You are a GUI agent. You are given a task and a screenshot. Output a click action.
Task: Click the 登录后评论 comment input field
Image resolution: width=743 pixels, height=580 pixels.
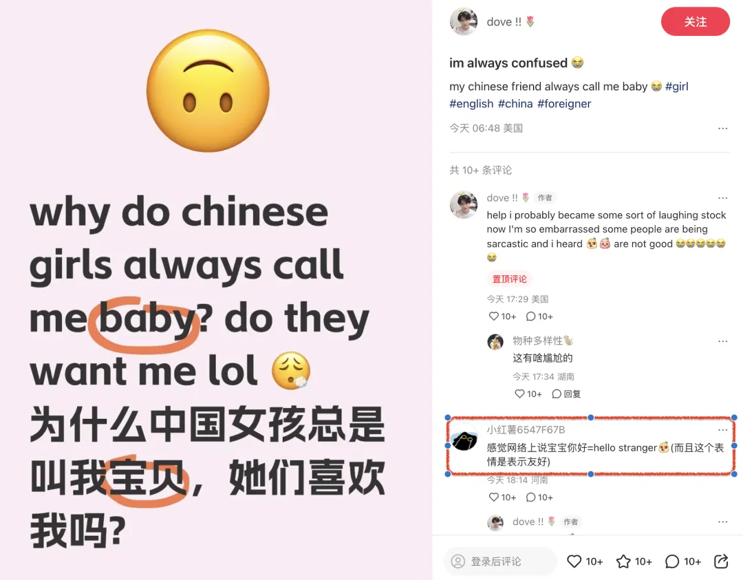[500, 561]
